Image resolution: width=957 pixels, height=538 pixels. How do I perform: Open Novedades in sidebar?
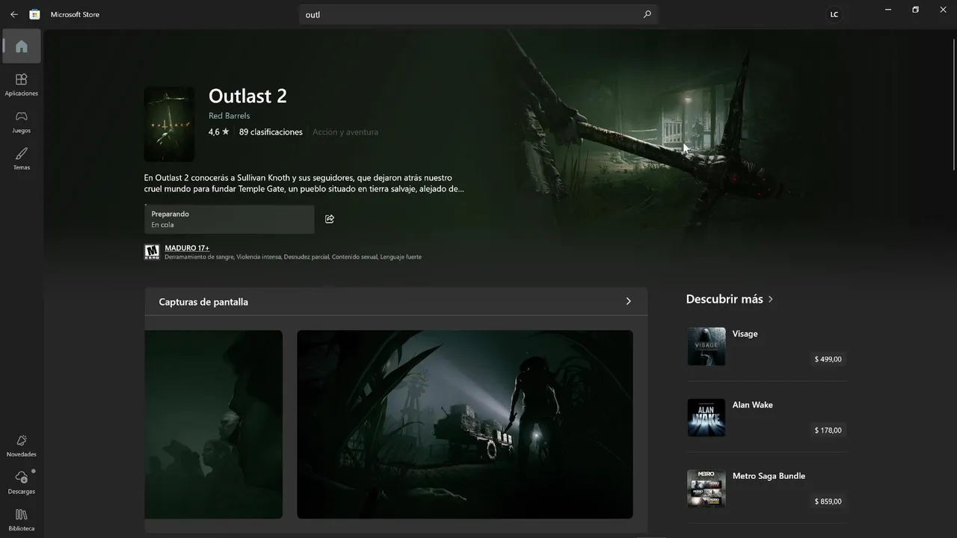click(22, 446)
